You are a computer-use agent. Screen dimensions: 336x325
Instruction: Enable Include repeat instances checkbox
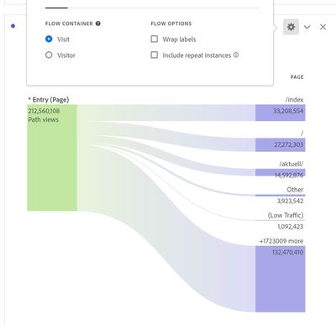[x=155, y=55]
